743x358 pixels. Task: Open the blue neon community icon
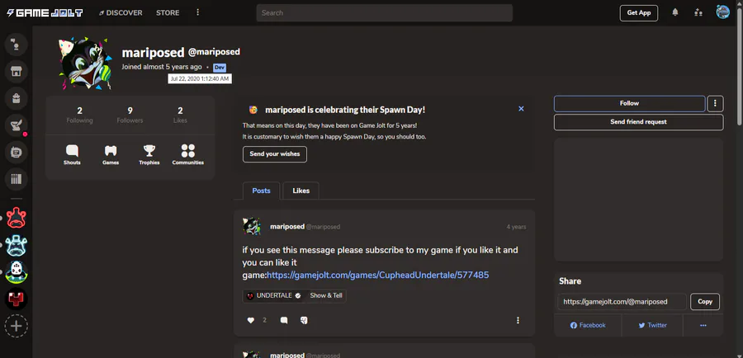click(x=17, y=245)
